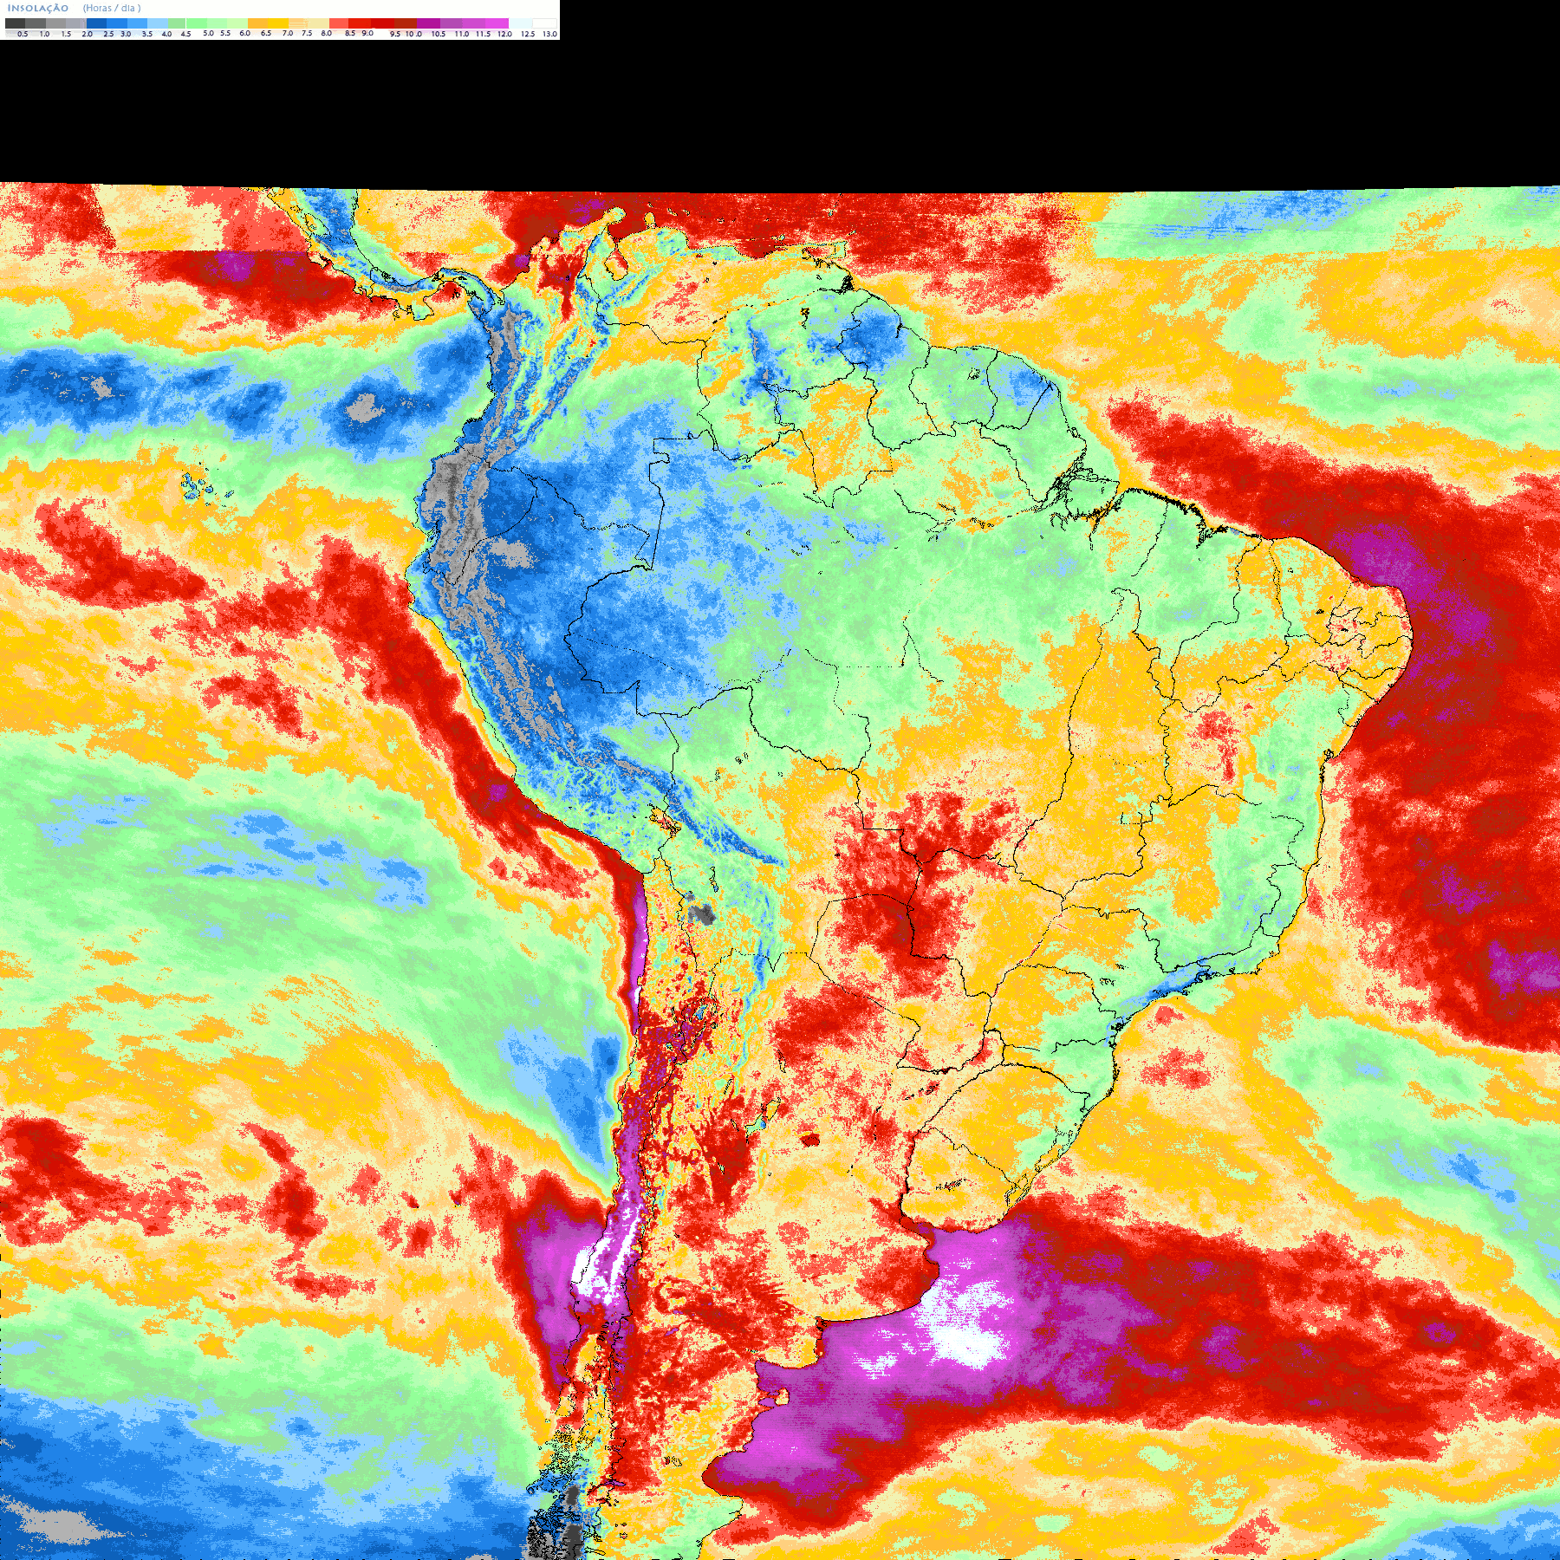Click the '(Horas / dia)' unit label
1560x1560 pixels.
click(x=112, y=8)
